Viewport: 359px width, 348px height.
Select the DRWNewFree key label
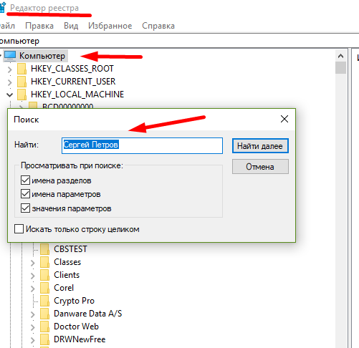click(80, 339)
